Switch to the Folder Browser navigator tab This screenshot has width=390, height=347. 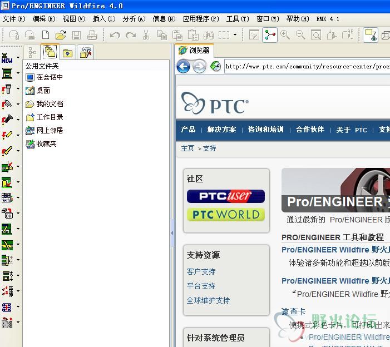(x=50, y=52)
